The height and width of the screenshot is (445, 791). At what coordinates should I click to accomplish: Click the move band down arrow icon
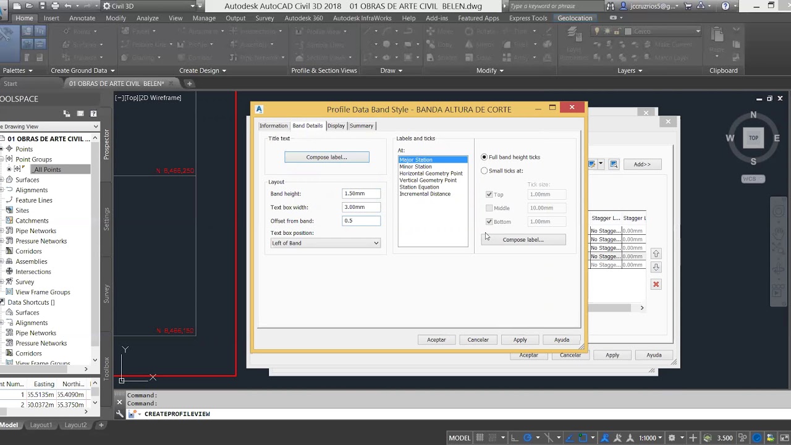click(656, 267)
